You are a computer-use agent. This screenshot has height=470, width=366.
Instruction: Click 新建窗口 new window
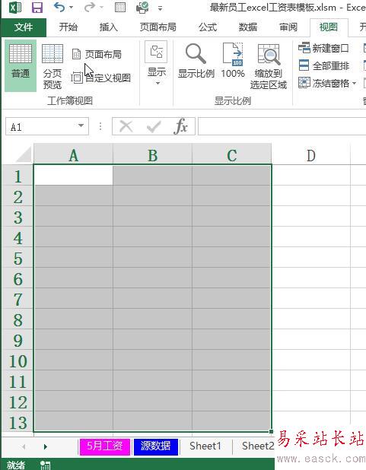click(x=323, y=48)
